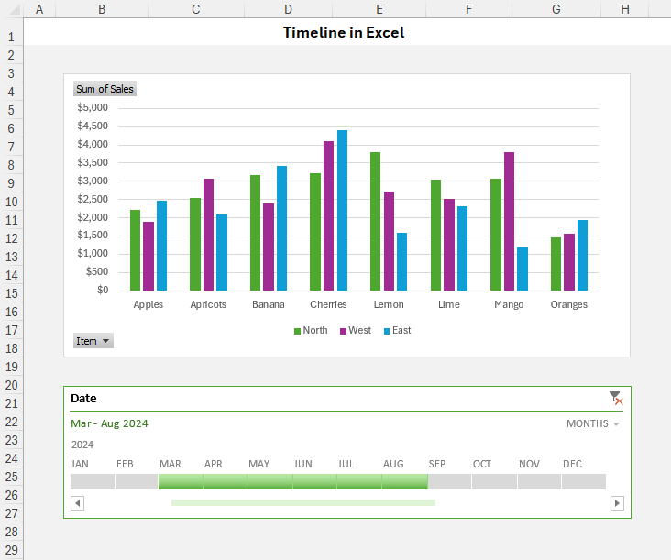The height and width of the screenshot is (560, 671).
Task: Select the Mango West purple bar
Action: 510,222
